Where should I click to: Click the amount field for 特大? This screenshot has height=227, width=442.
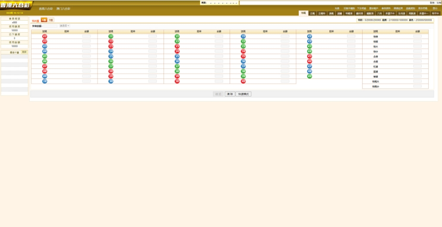417,47
